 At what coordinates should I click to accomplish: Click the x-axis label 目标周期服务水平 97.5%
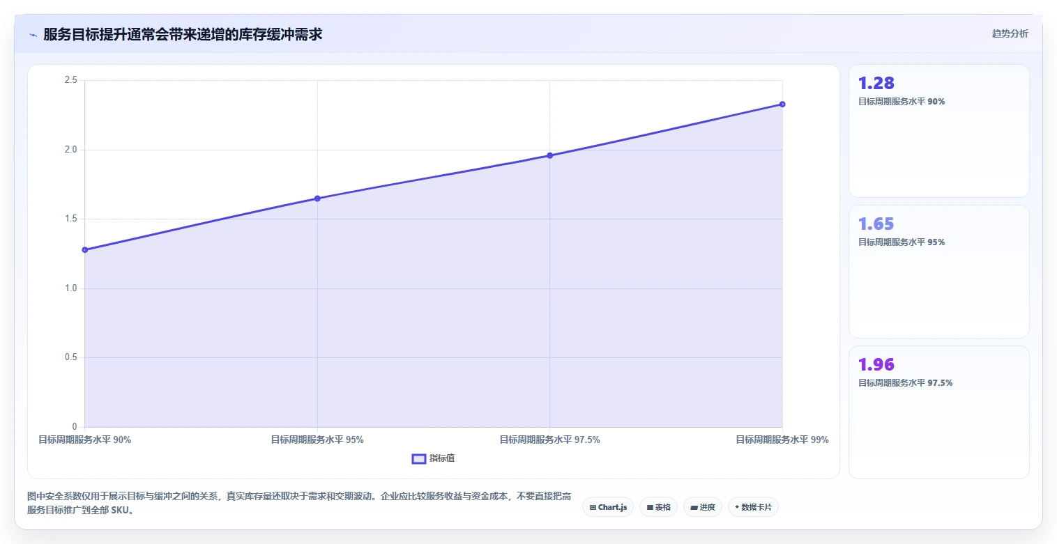point(549,440)
